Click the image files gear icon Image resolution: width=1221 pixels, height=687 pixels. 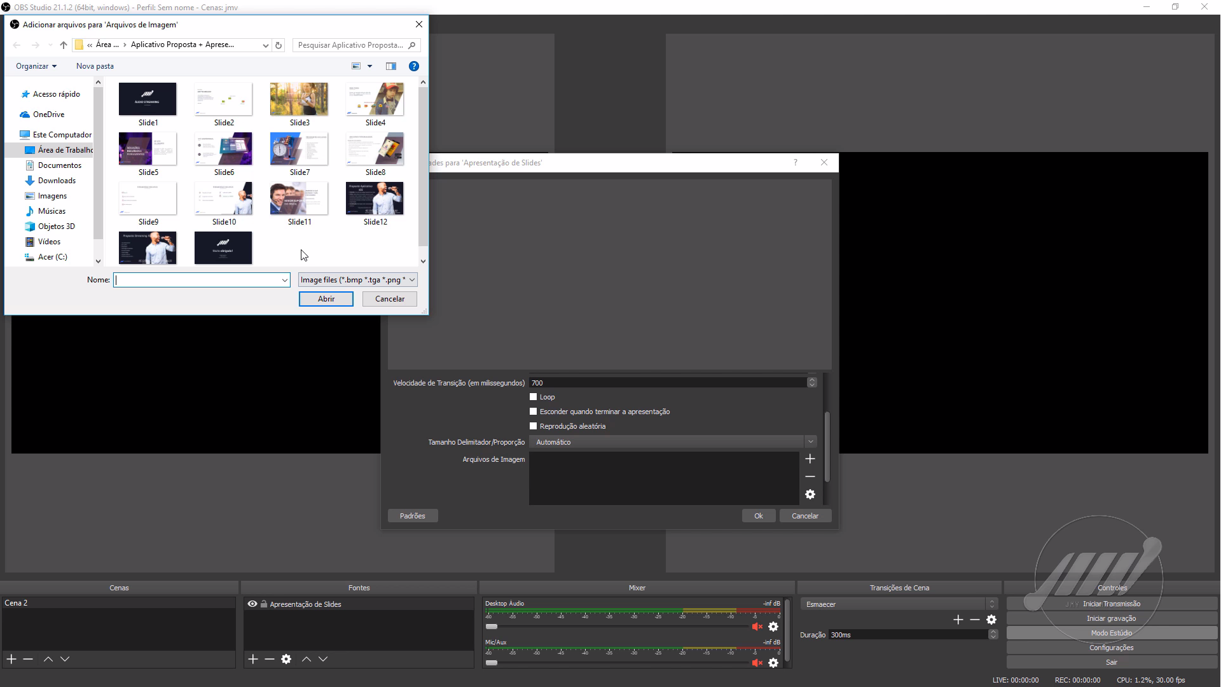coord(810,494)
